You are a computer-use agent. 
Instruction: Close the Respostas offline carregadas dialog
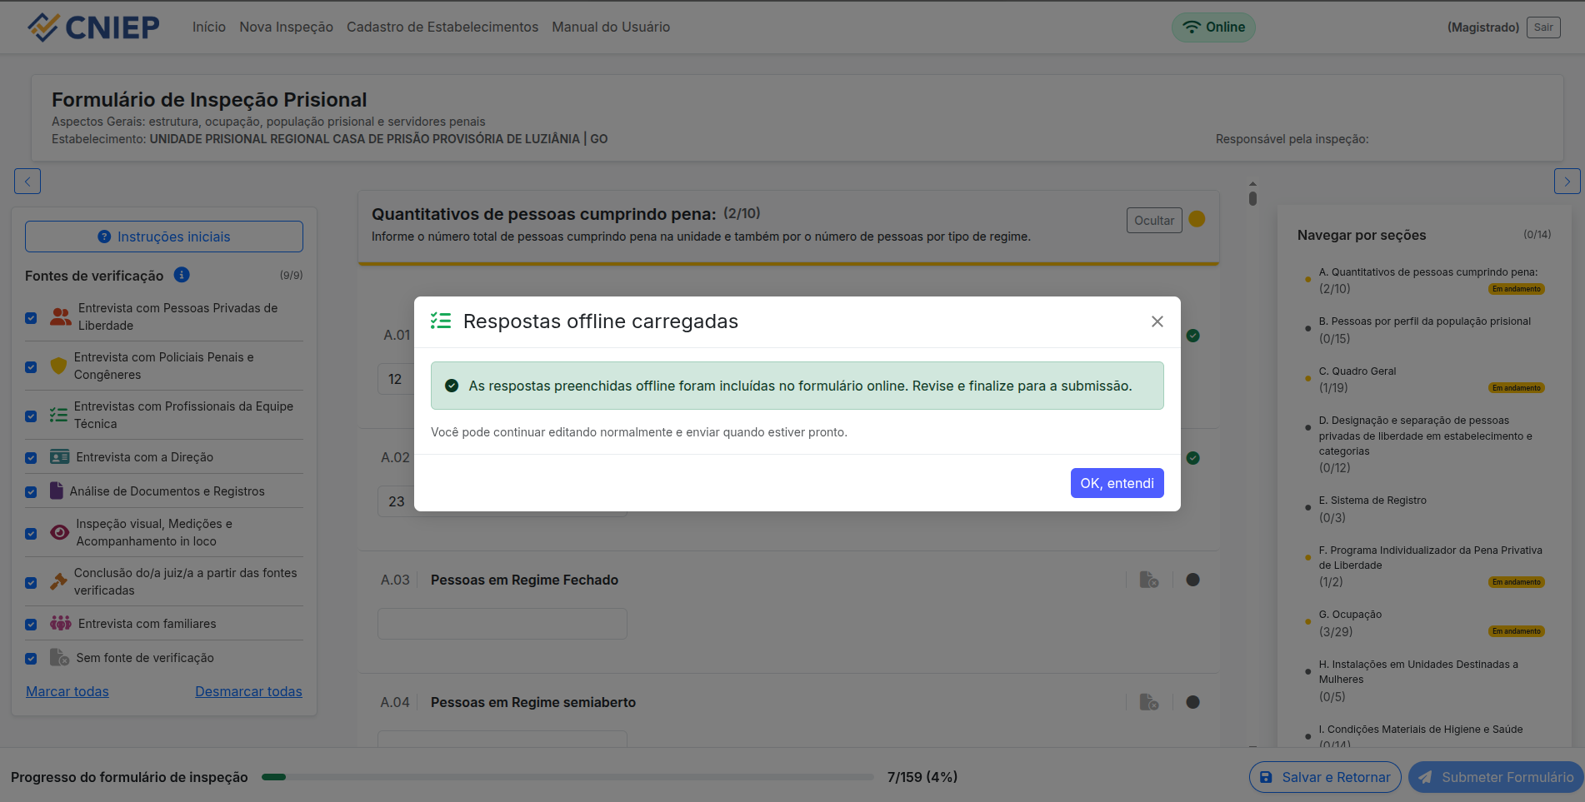pos(1157,321)
